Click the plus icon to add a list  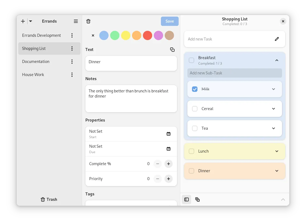click(x=23, y=21)
